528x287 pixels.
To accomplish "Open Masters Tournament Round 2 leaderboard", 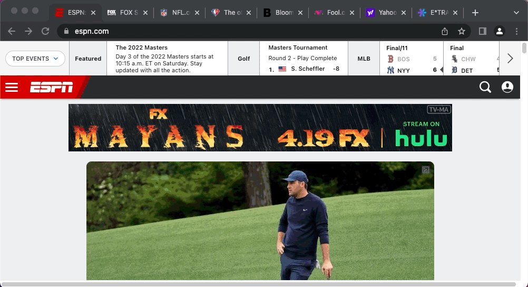I will pyautogui.click(x=304, y=59).
